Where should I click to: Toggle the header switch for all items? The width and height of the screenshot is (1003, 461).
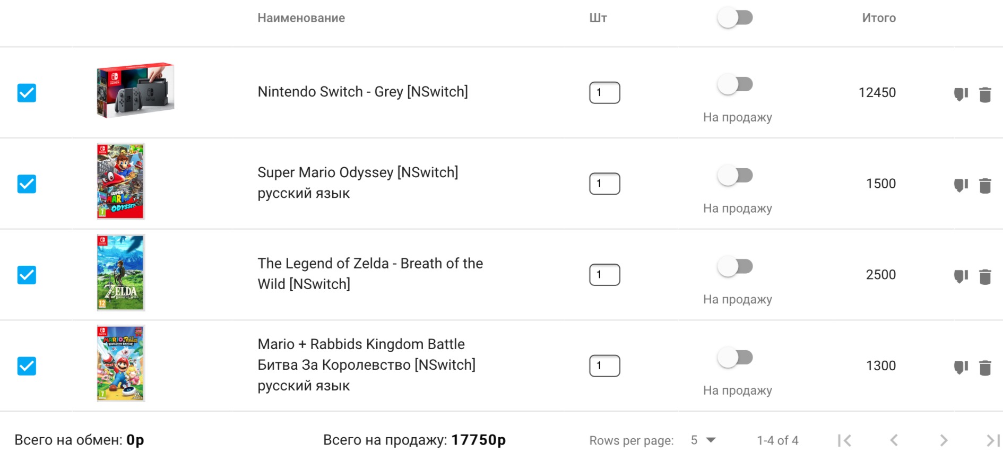[x=735, y=18]
